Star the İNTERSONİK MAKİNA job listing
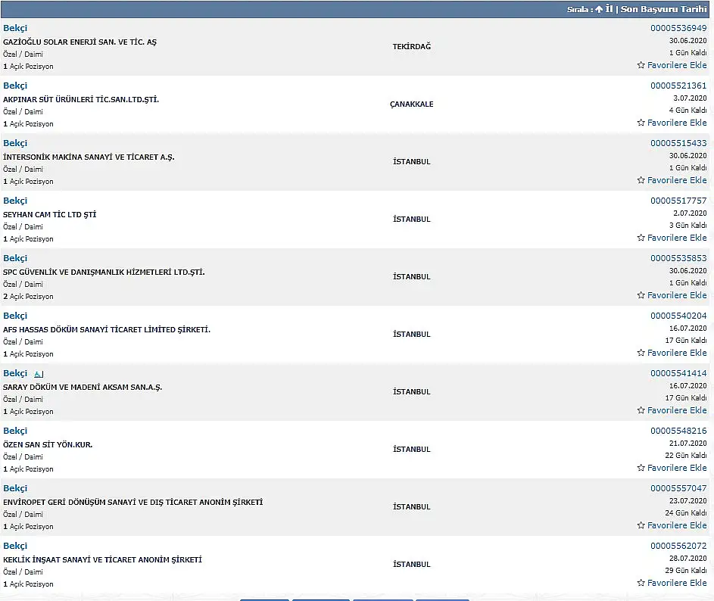The height and width of the screenshot is (601, 714). [x=641, y=180]
